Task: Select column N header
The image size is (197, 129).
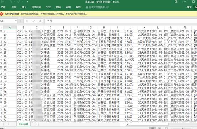Action: 185,28
